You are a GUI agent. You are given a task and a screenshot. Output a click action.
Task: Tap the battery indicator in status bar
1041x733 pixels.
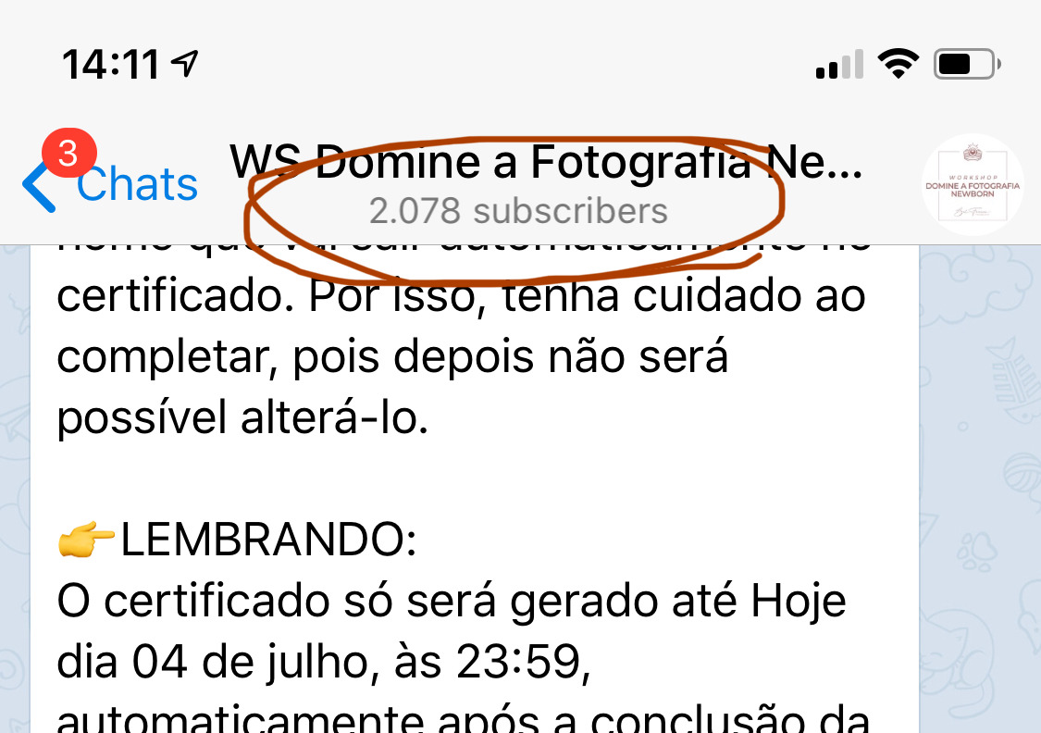[967, 65]
